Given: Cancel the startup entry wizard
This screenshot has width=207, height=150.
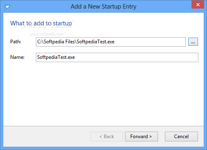Looking at the screenshot, I should click(181, 137).
